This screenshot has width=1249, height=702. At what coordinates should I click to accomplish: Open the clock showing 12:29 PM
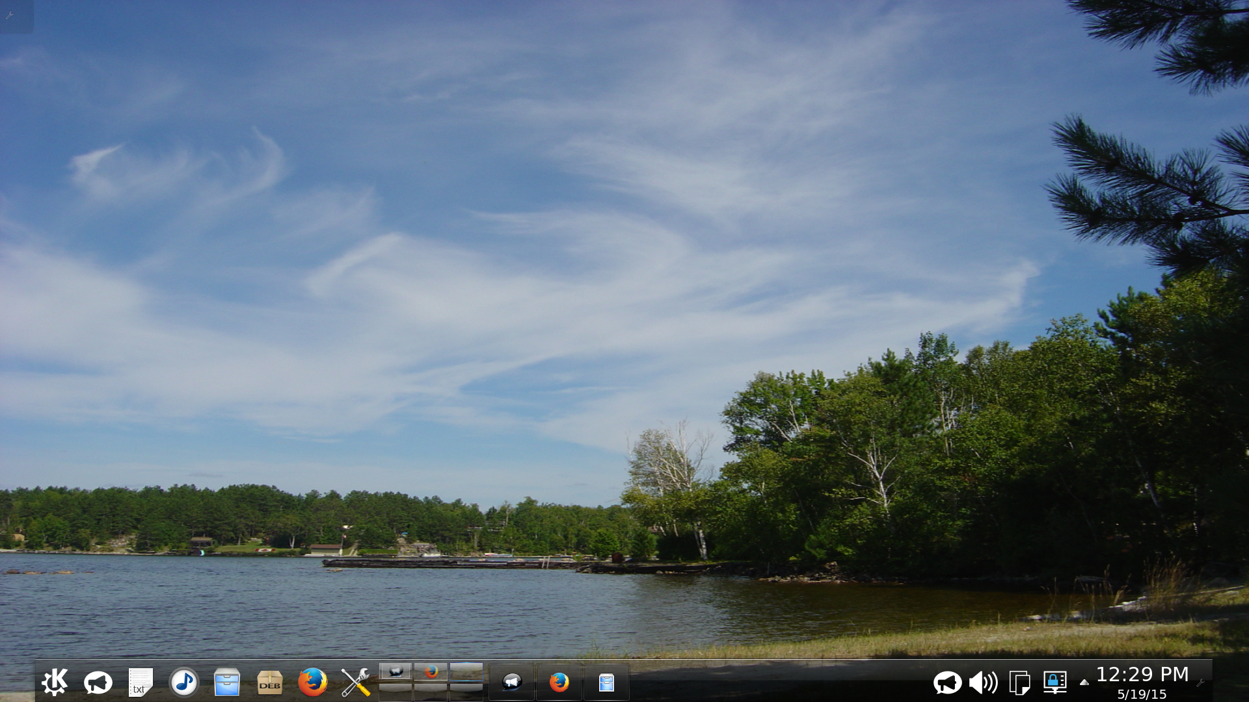[x=1142, y=681]
